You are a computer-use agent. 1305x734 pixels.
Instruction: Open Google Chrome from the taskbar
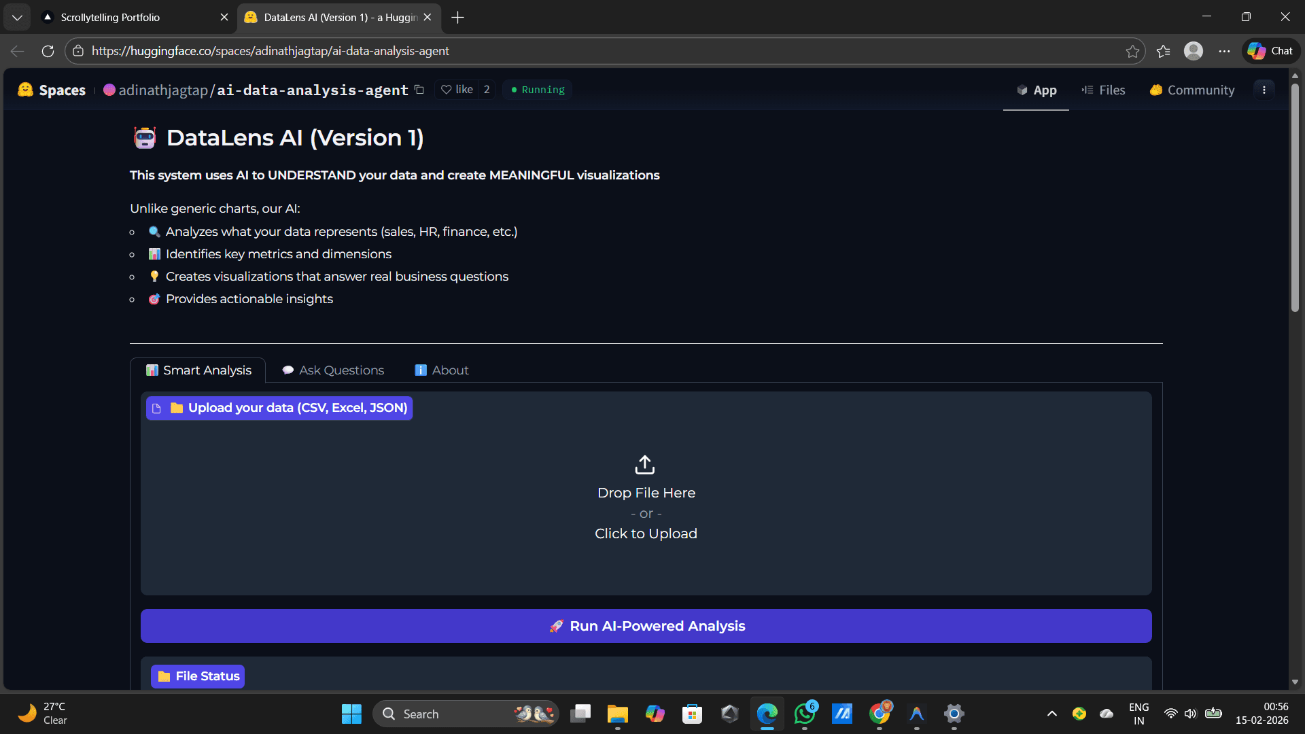pyautogui.click(x=880, y=714)
